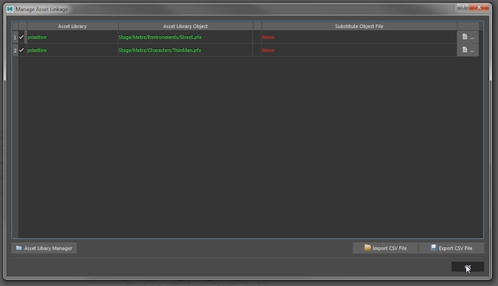Click the Maya logo icon in title bar
Image resolution: width=498 pixels, height=286 pixels.
pyautogui.click(x=10, y=9)
